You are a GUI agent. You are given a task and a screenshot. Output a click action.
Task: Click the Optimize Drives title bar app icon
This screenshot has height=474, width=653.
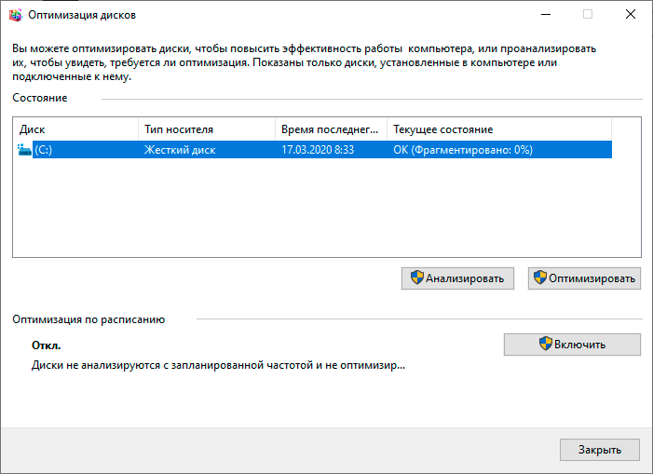[x=16, y=15]
